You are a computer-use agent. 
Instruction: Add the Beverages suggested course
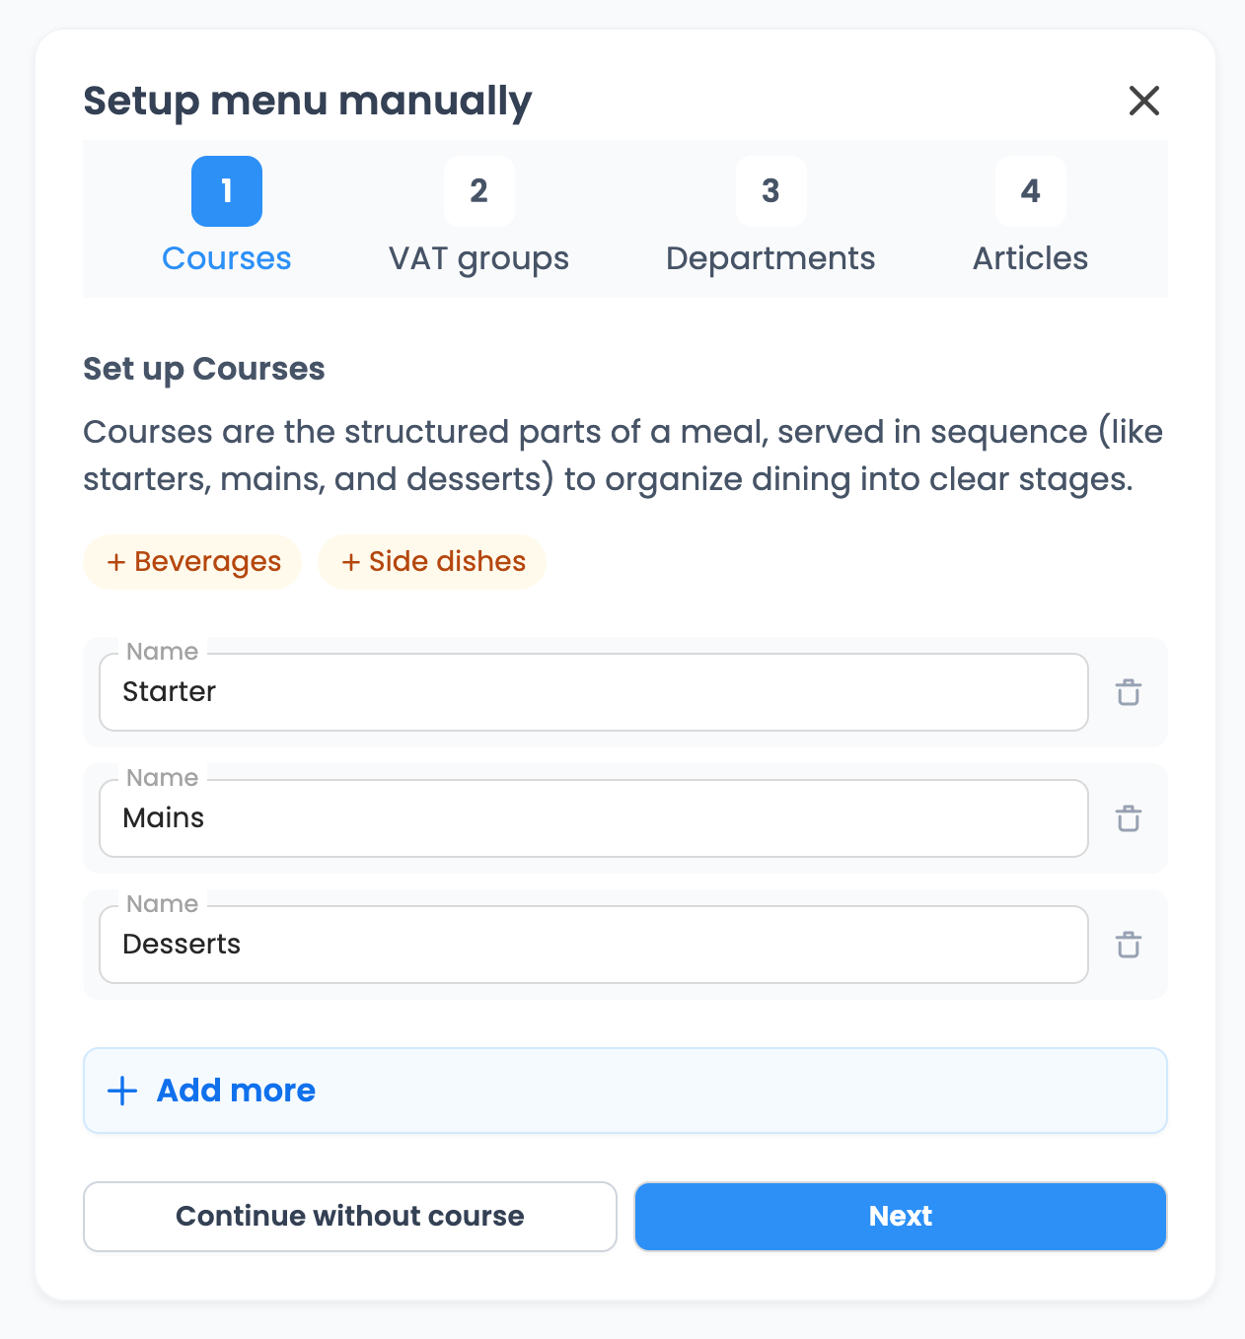coord(193,562)
